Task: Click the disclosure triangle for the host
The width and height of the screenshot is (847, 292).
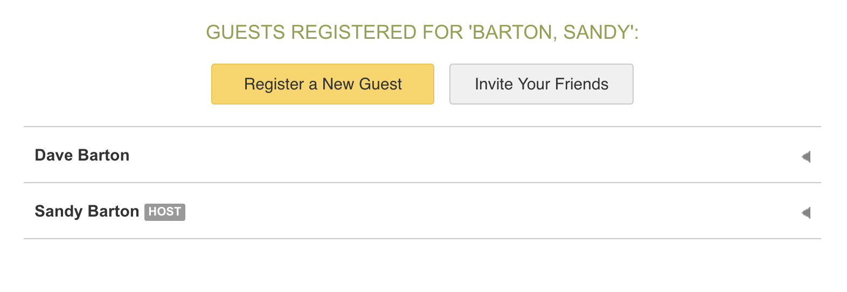Action: [x=806, y=213]
